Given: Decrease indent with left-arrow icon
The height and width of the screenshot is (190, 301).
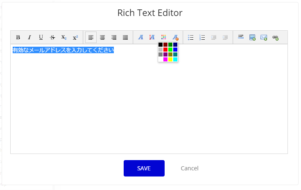Looking at the screenshot, I should coord(225,37).
